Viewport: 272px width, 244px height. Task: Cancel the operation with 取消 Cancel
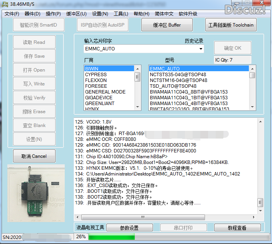pos(34,156)
